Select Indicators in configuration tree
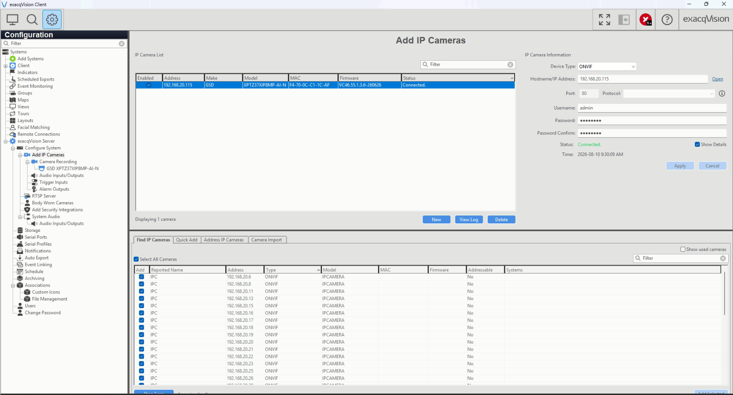Viewport: 733px width, 395px height. [x=27, y=72]
